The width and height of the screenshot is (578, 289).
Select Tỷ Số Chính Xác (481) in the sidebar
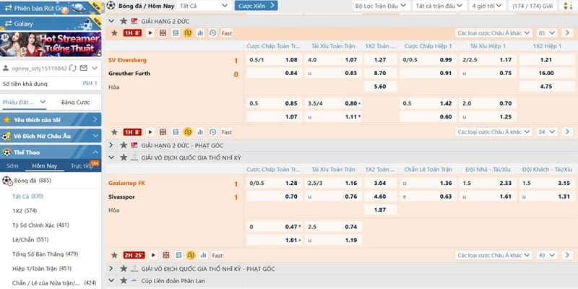[40, 225]
